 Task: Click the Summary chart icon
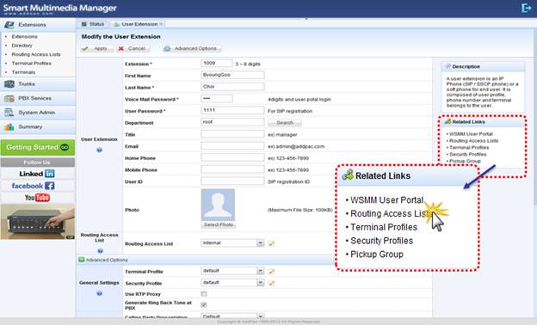(x=9, y=127)
